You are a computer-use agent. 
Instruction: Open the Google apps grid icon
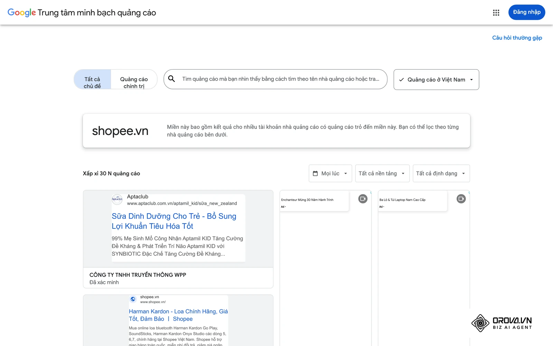pos(496,12)
